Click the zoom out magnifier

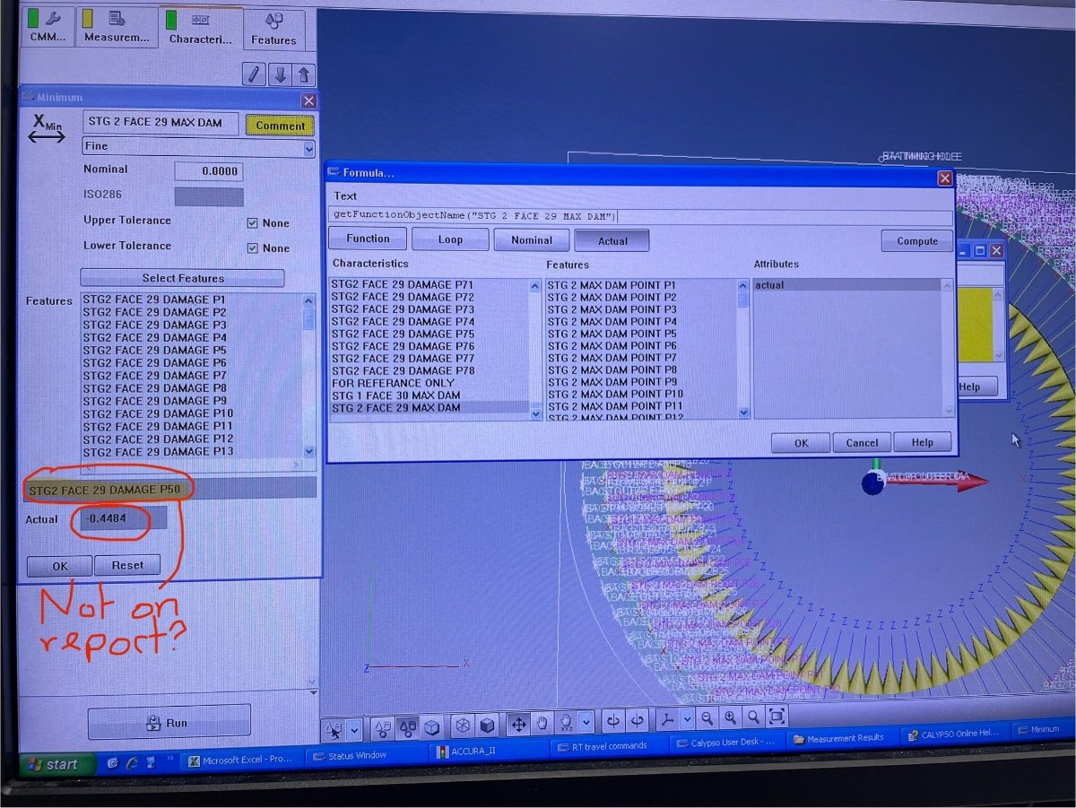[x=707, y=717]
